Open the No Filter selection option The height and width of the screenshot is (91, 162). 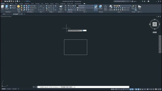click(100, 7)
